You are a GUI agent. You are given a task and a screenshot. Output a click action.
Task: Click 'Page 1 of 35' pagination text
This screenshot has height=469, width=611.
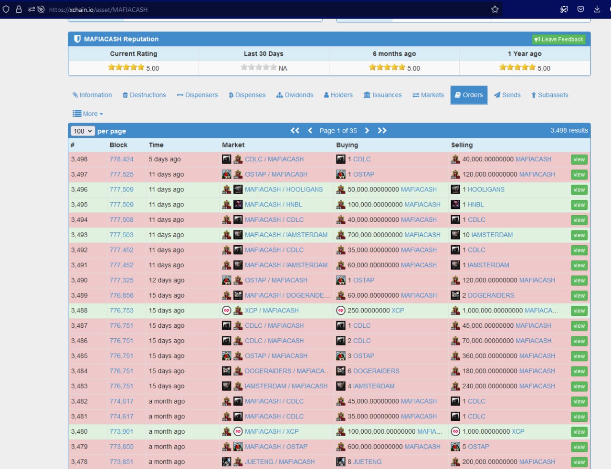coord(338,131)
